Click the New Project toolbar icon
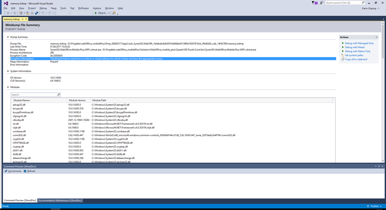The width and height of the screenshot is (386, 210). tap(21, 13)
